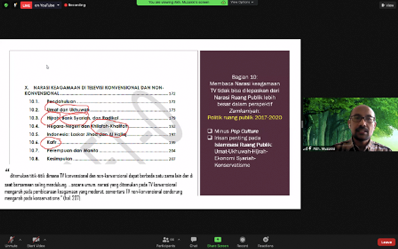Expand video options arrow beside Start Video

(45, 239)
